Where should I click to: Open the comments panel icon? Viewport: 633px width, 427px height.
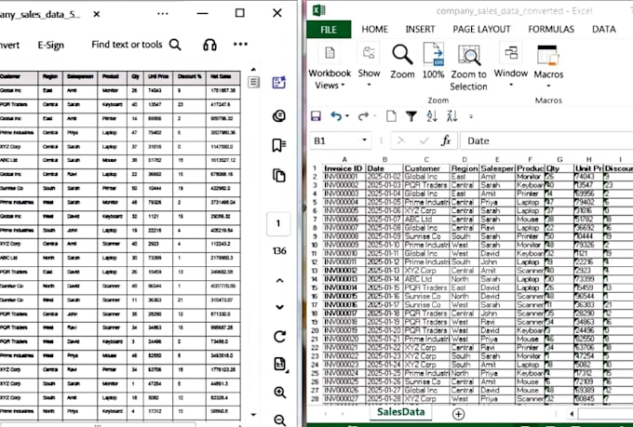(279, 116)
